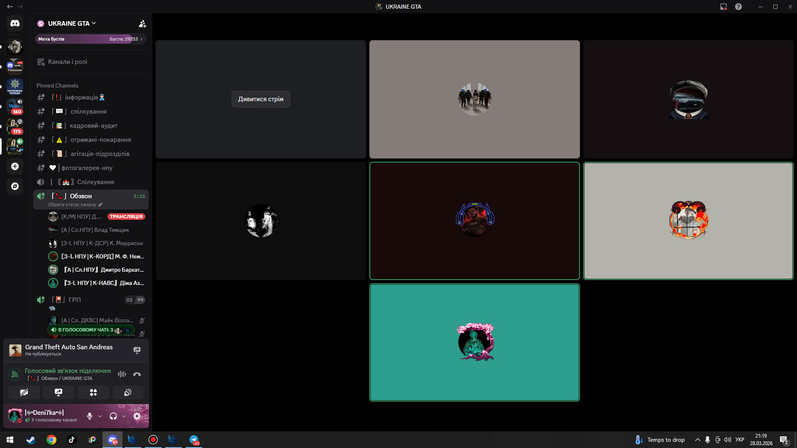The width and height of the screenshot is (797, 448).
Task: Set channel status via Обрати статус каналу
Action: [x=75, y=205]
